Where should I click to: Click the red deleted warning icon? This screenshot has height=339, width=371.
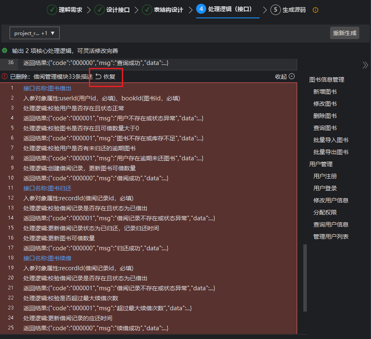pos(5,76)
